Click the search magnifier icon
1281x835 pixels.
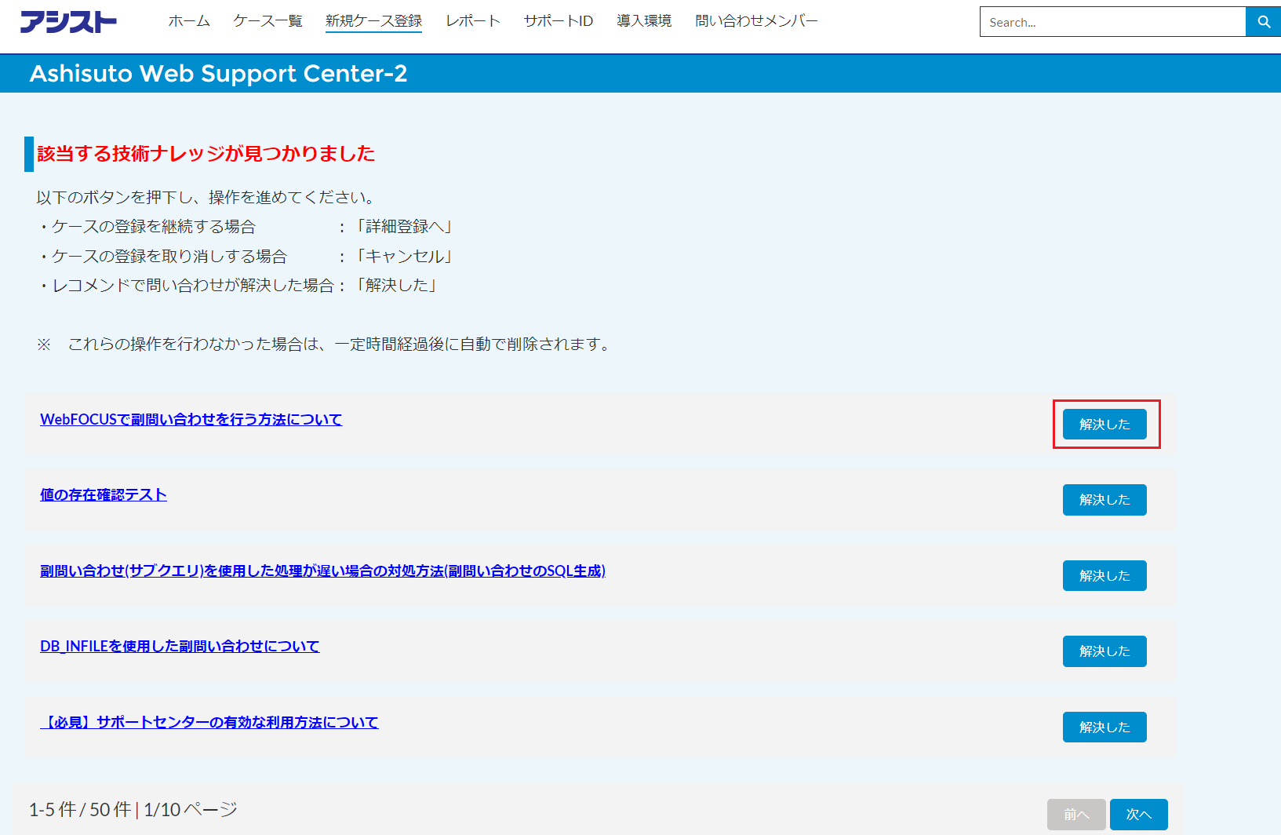coord(1262,22)
